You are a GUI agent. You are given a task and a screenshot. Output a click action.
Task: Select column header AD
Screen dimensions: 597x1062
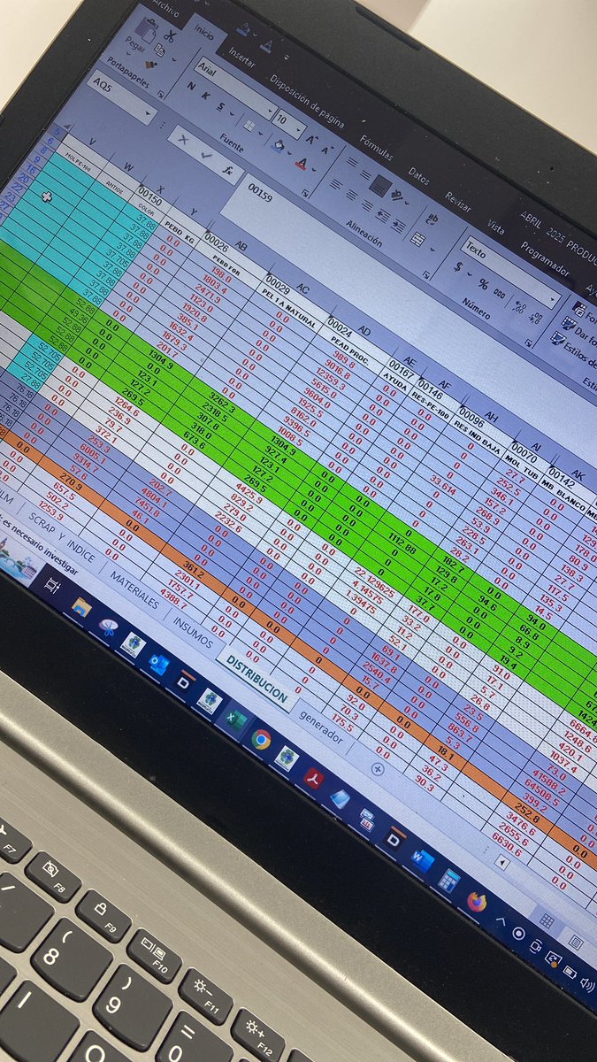point(364,331)
